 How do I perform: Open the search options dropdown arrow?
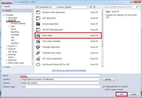tap(139, 7)
